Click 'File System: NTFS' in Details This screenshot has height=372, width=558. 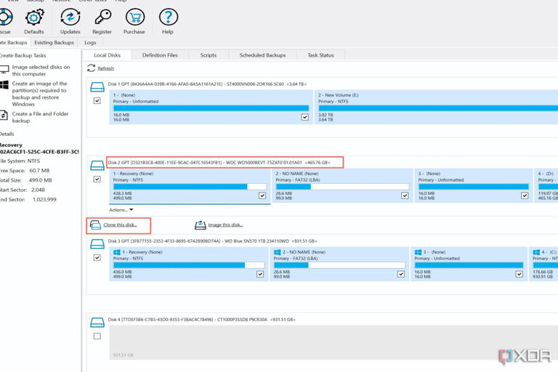[20, 161]
